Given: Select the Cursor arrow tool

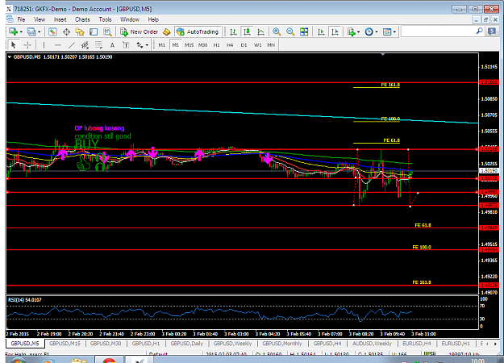Looking at the screenshot, I should [13, 45].
